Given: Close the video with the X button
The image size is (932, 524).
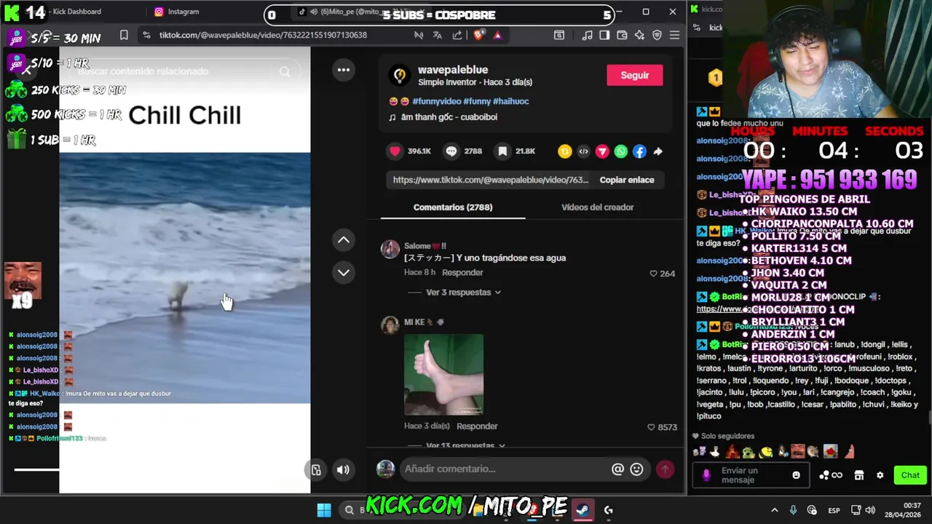Looking at the screenshot, I should (x=26, y=70).
